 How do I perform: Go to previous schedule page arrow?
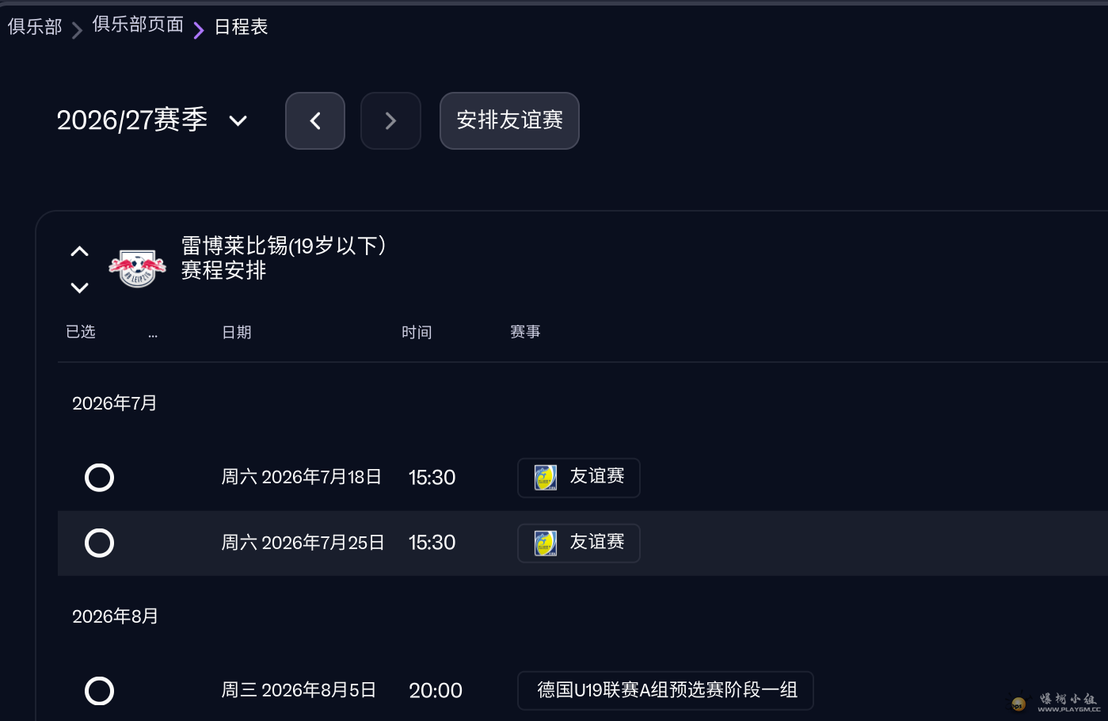point(315,120)
